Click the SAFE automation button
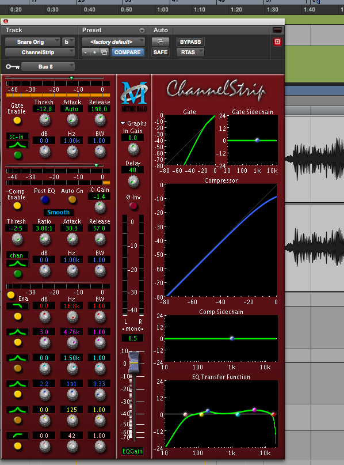This screenshot has height=465, width=344. [160, 52]
